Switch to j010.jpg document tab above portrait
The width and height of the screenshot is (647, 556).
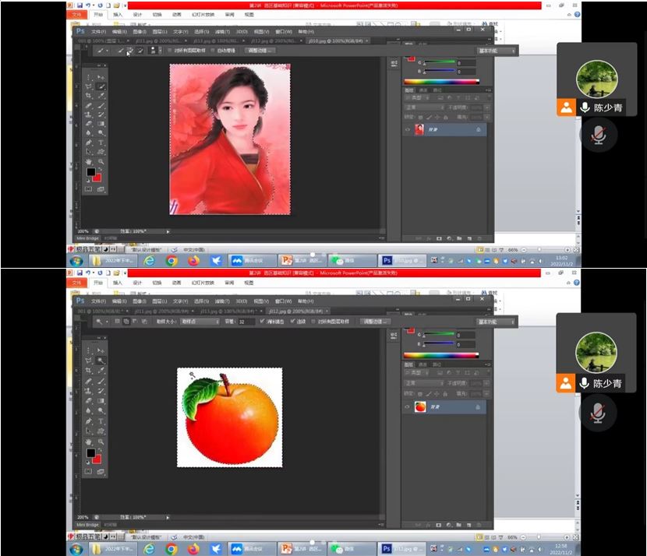coord(338,40)
